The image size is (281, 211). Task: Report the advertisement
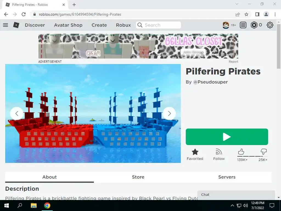pos(233,62)
